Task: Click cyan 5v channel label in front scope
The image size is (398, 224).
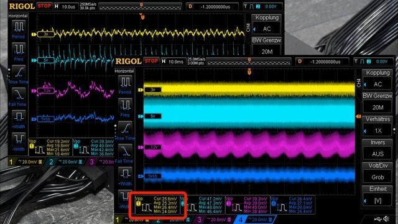Action: point(153,116)
